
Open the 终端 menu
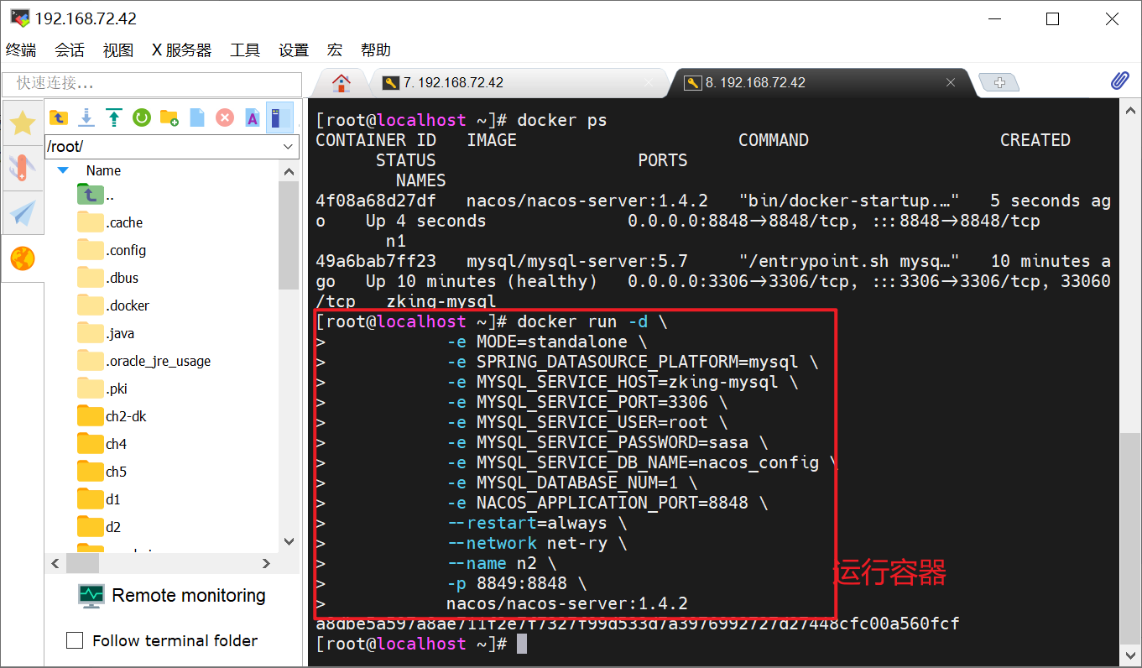(x=22, y=50)
